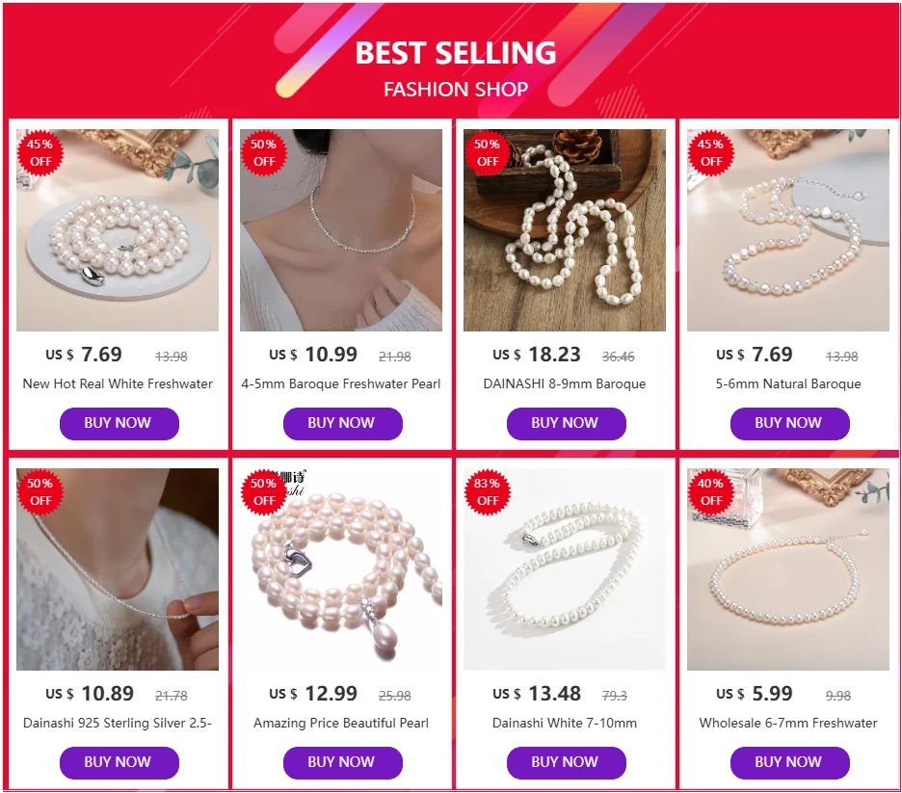Viewport: 902px width, 793px height.
Task: Click the 83% OFF discount badge
Action: click(488, 492)
